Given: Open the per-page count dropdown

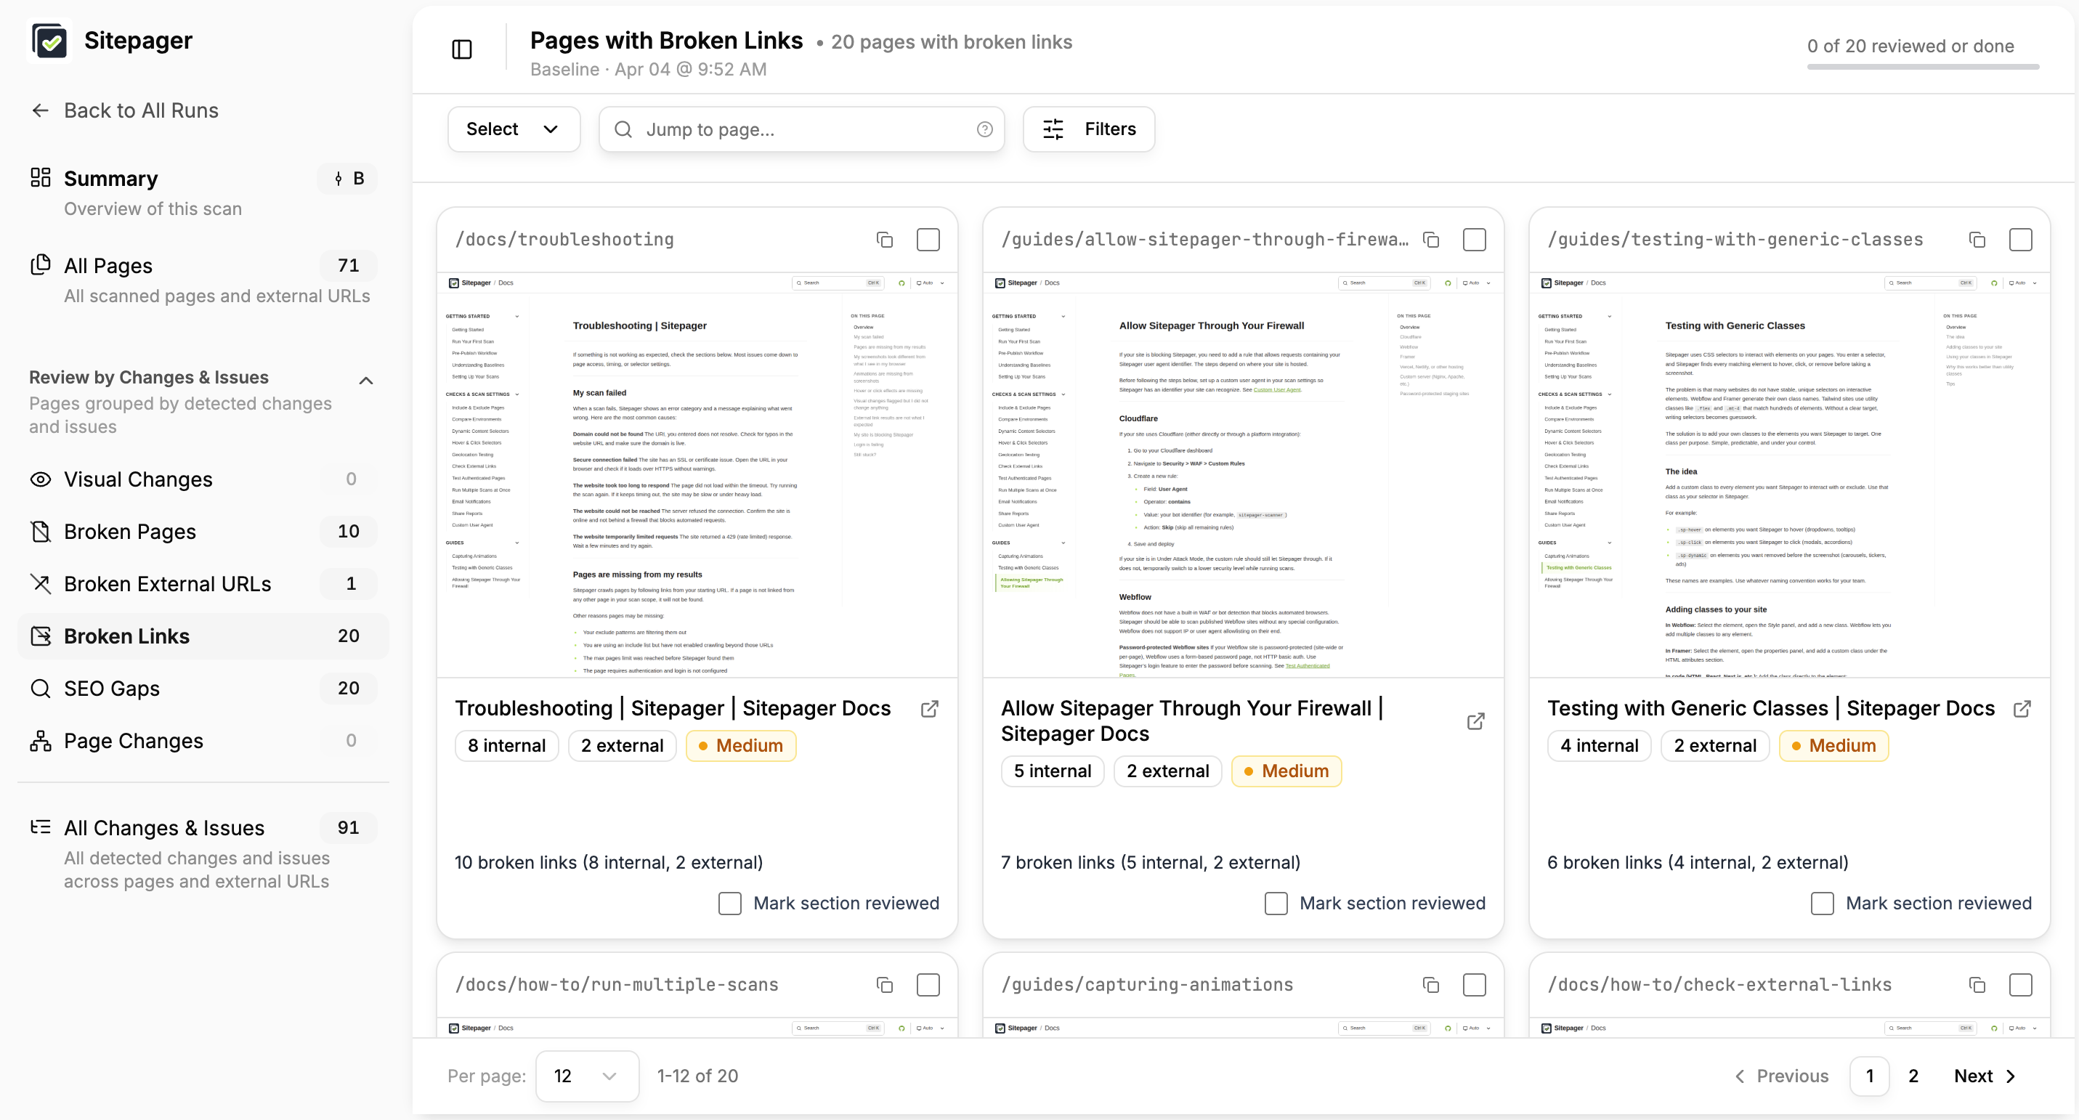Looking at the screenshot, I should [587, 1076].
